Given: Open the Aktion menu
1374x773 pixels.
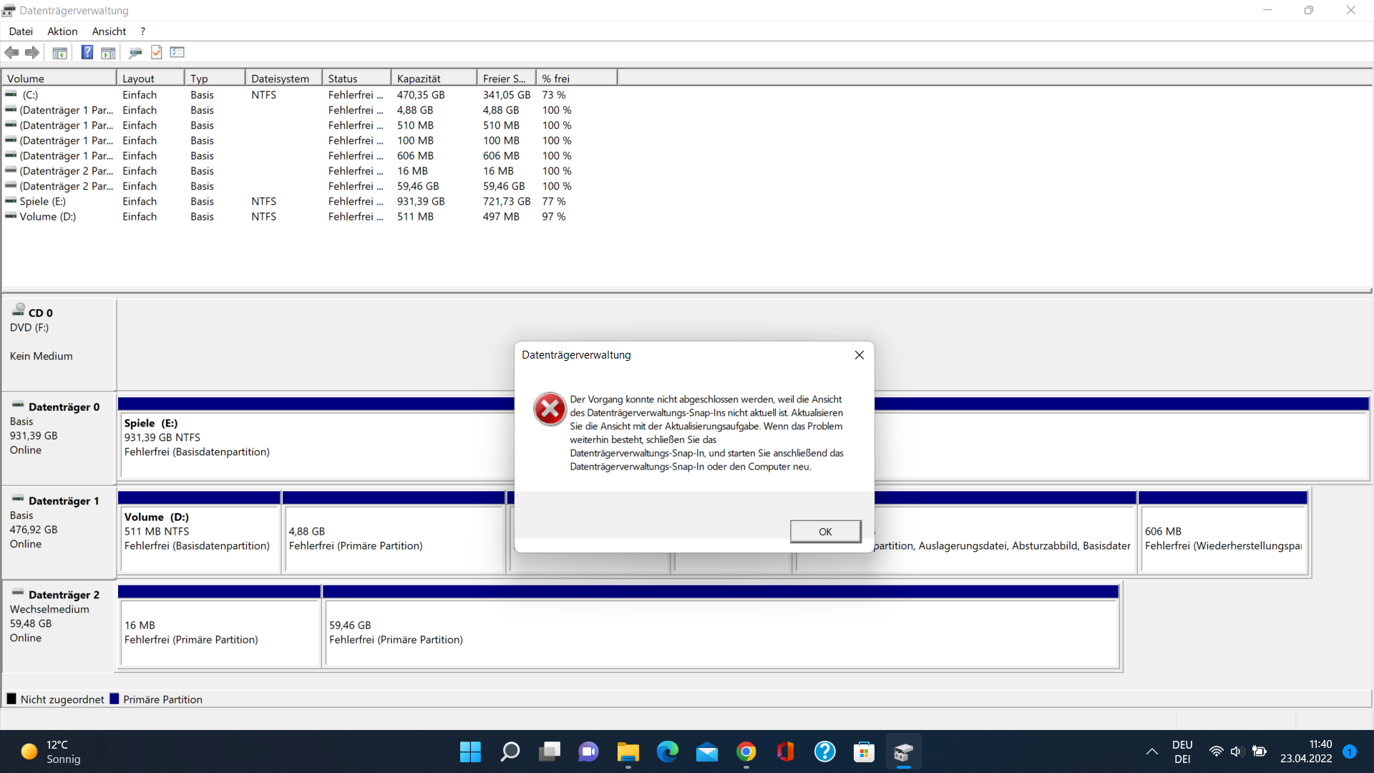Looking at the screenshot, I should [x=62, y=31].
